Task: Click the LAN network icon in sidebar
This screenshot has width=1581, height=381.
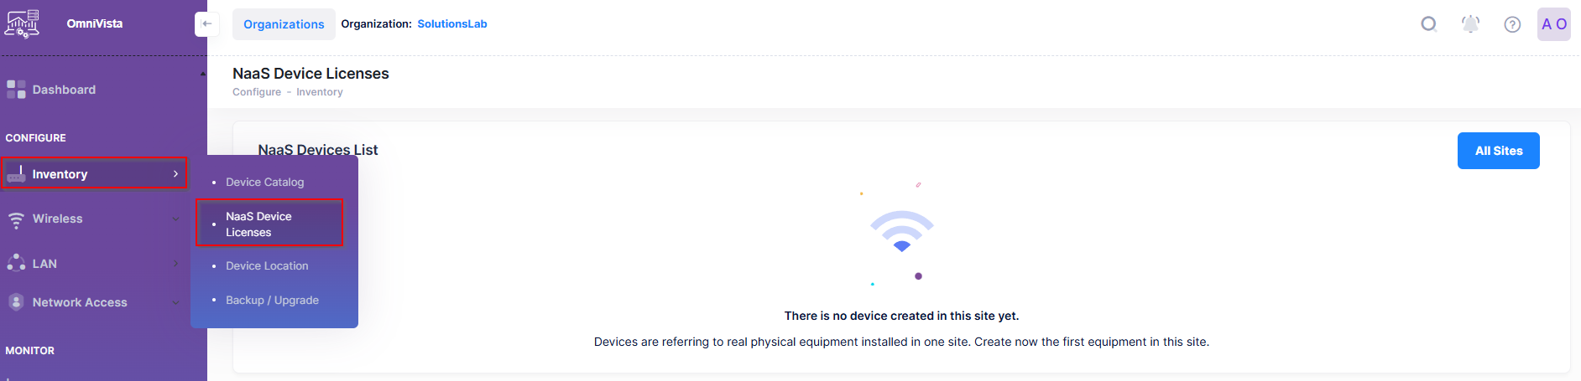Action: click(16, 264)
